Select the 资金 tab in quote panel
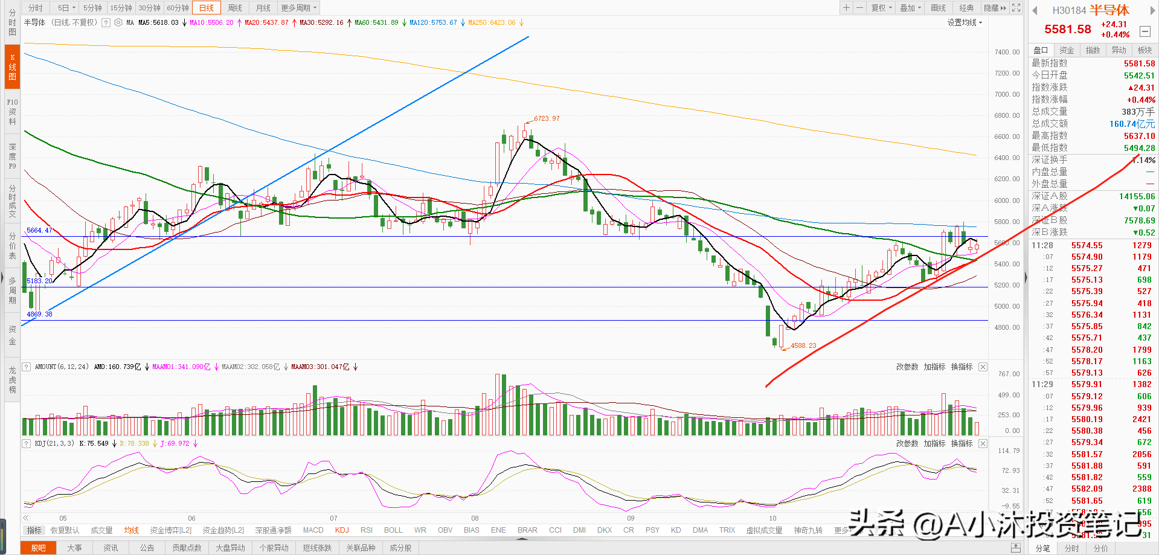The image size is (1159, 555). [x=1067, y=50]
